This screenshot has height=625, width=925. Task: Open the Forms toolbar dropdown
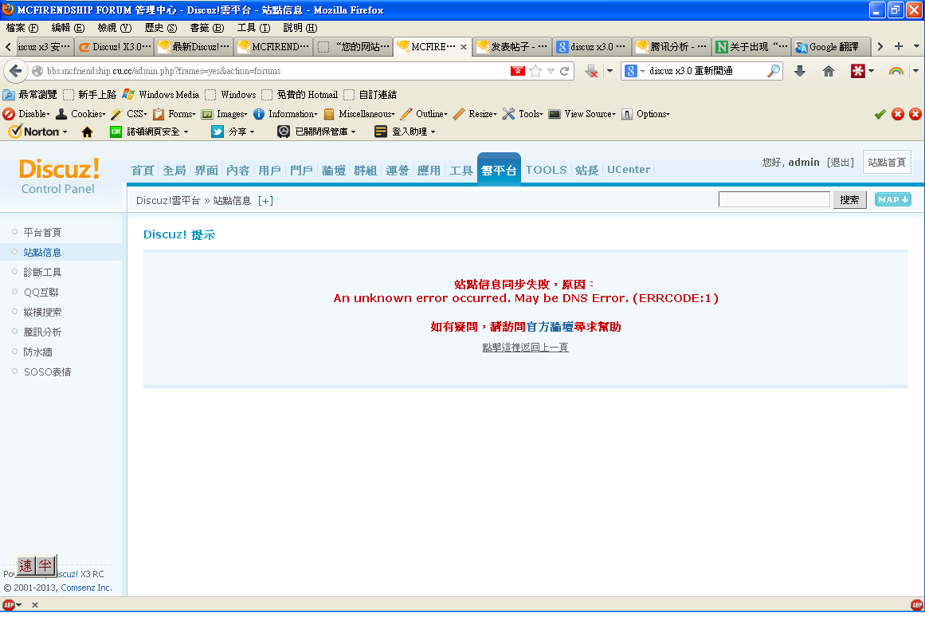[174, 114]
